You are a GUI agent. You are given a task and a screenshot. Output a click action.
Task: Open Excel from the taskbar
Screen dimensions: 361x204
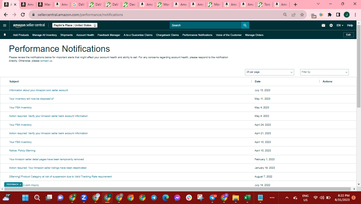coord(247,198)
